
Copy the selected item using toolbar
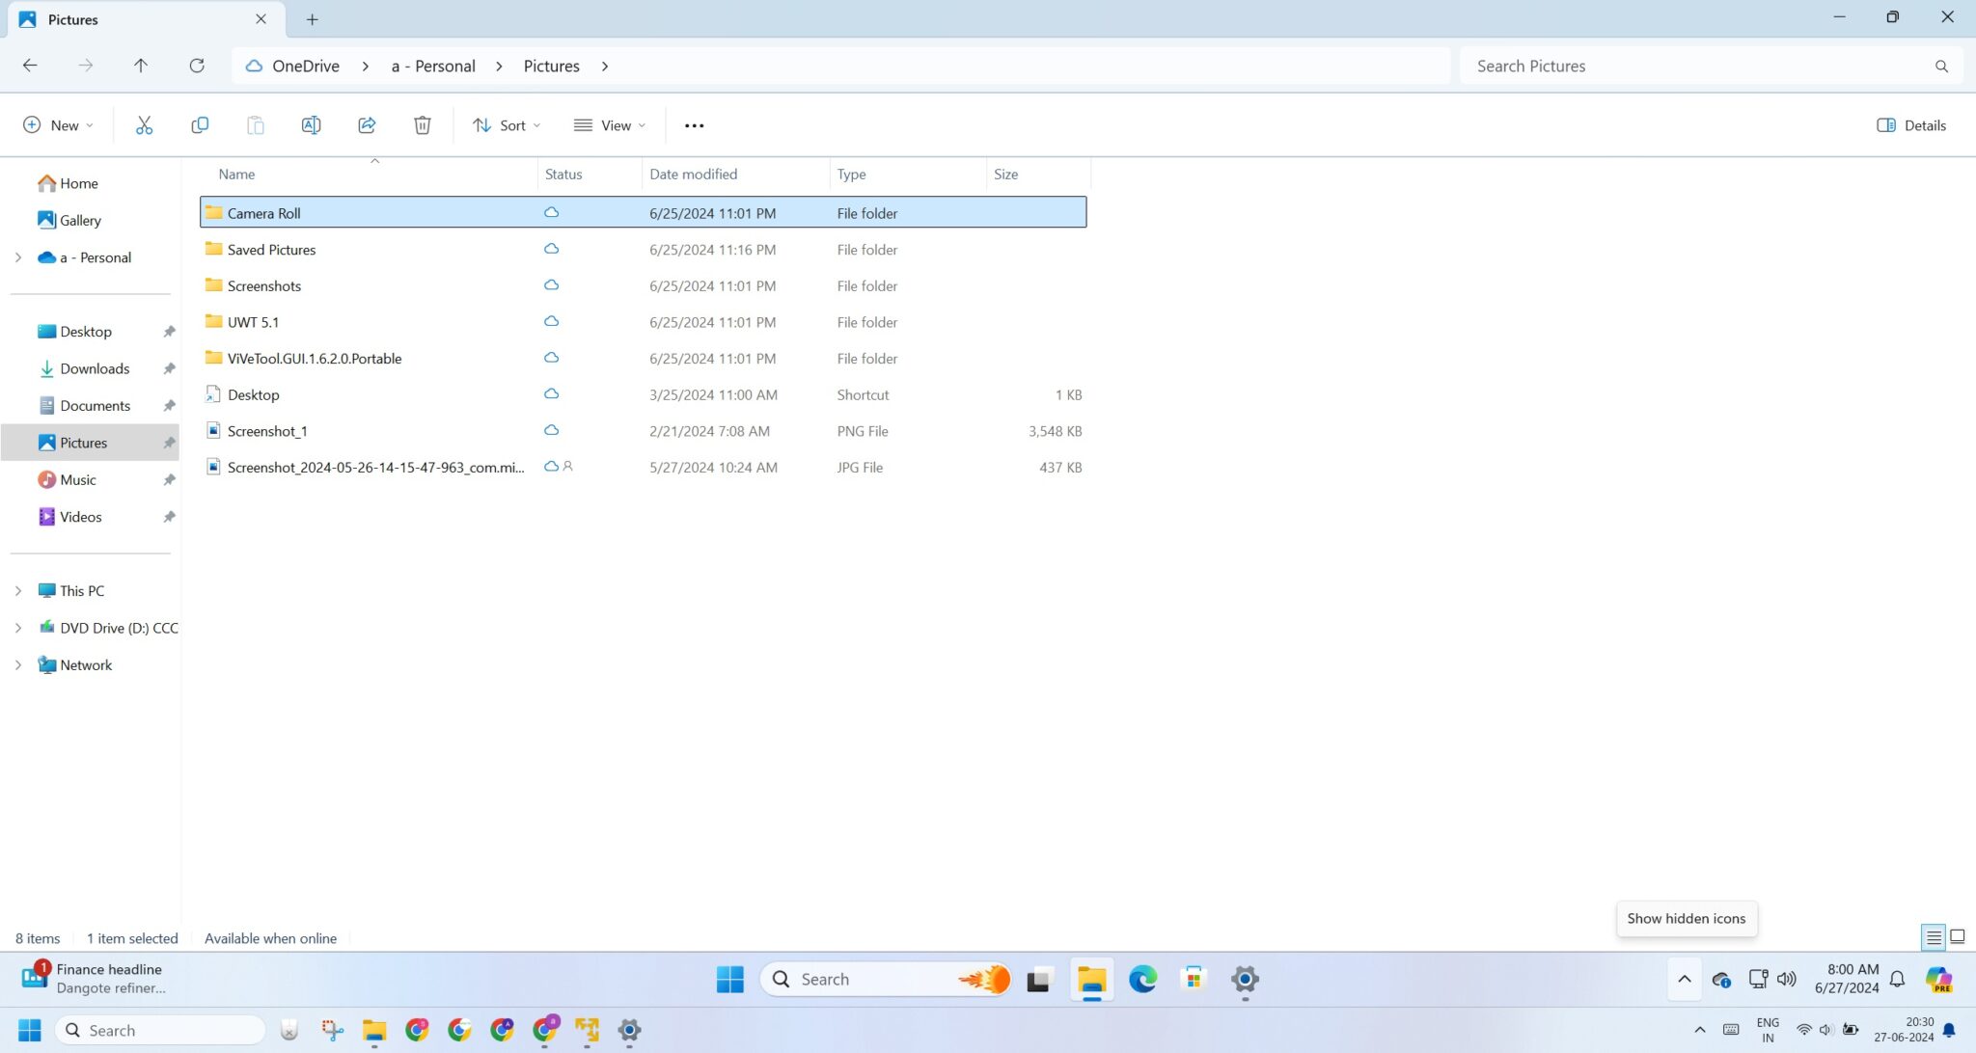click(x=200, y=124)
